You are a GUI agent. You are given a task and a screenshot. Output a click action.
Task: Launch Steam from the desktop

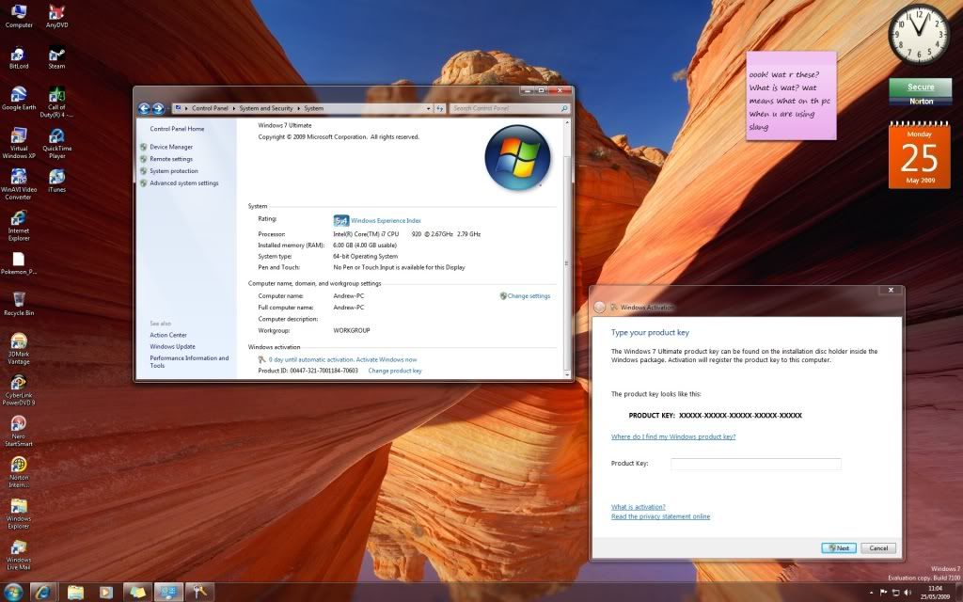pos(56,57)
